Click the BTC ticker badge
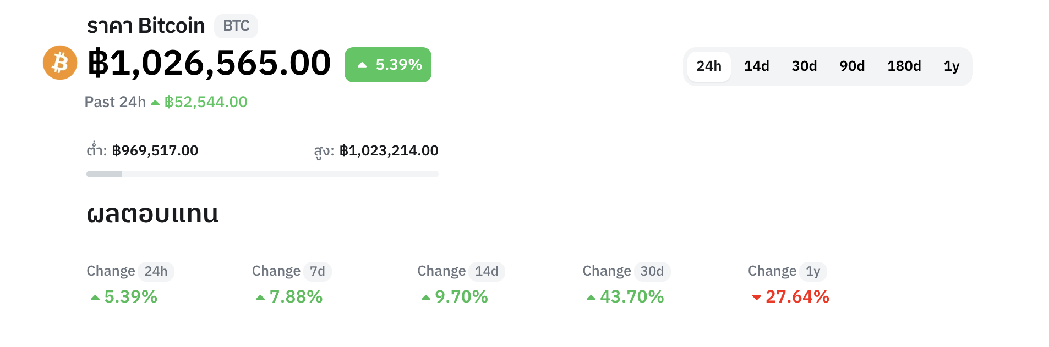This screenshot has height=347, width=1049. pos(236,26)
